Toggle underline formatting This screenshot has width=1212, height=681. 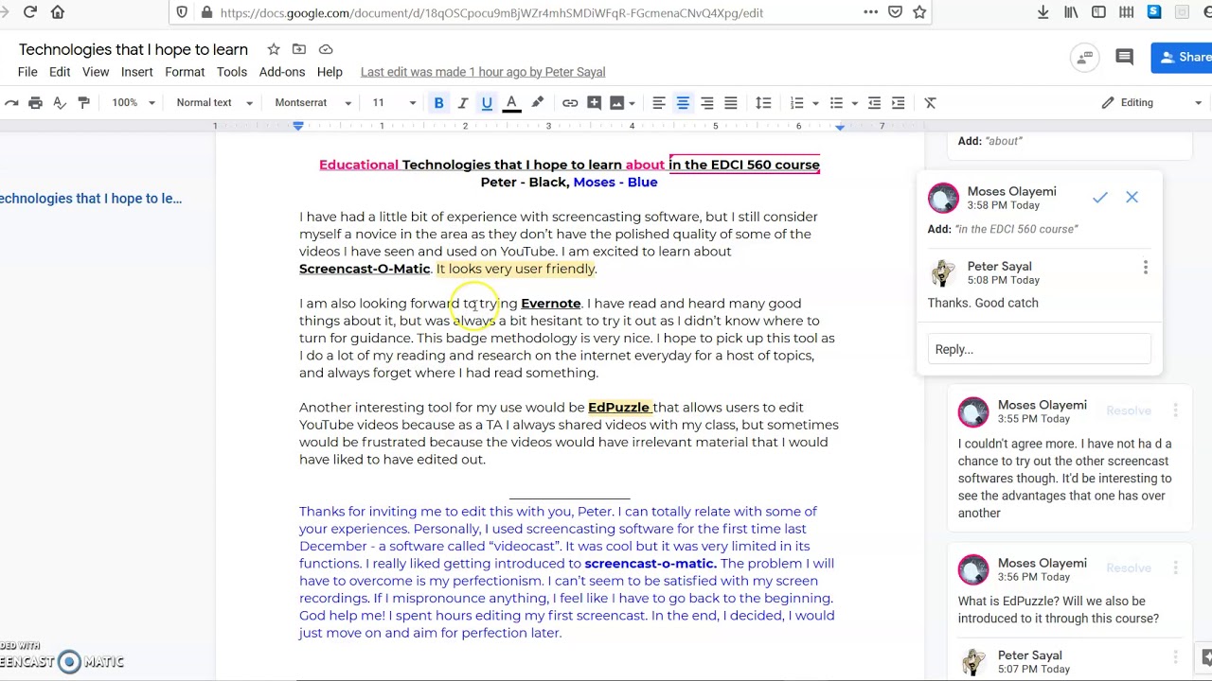(487, 102)
